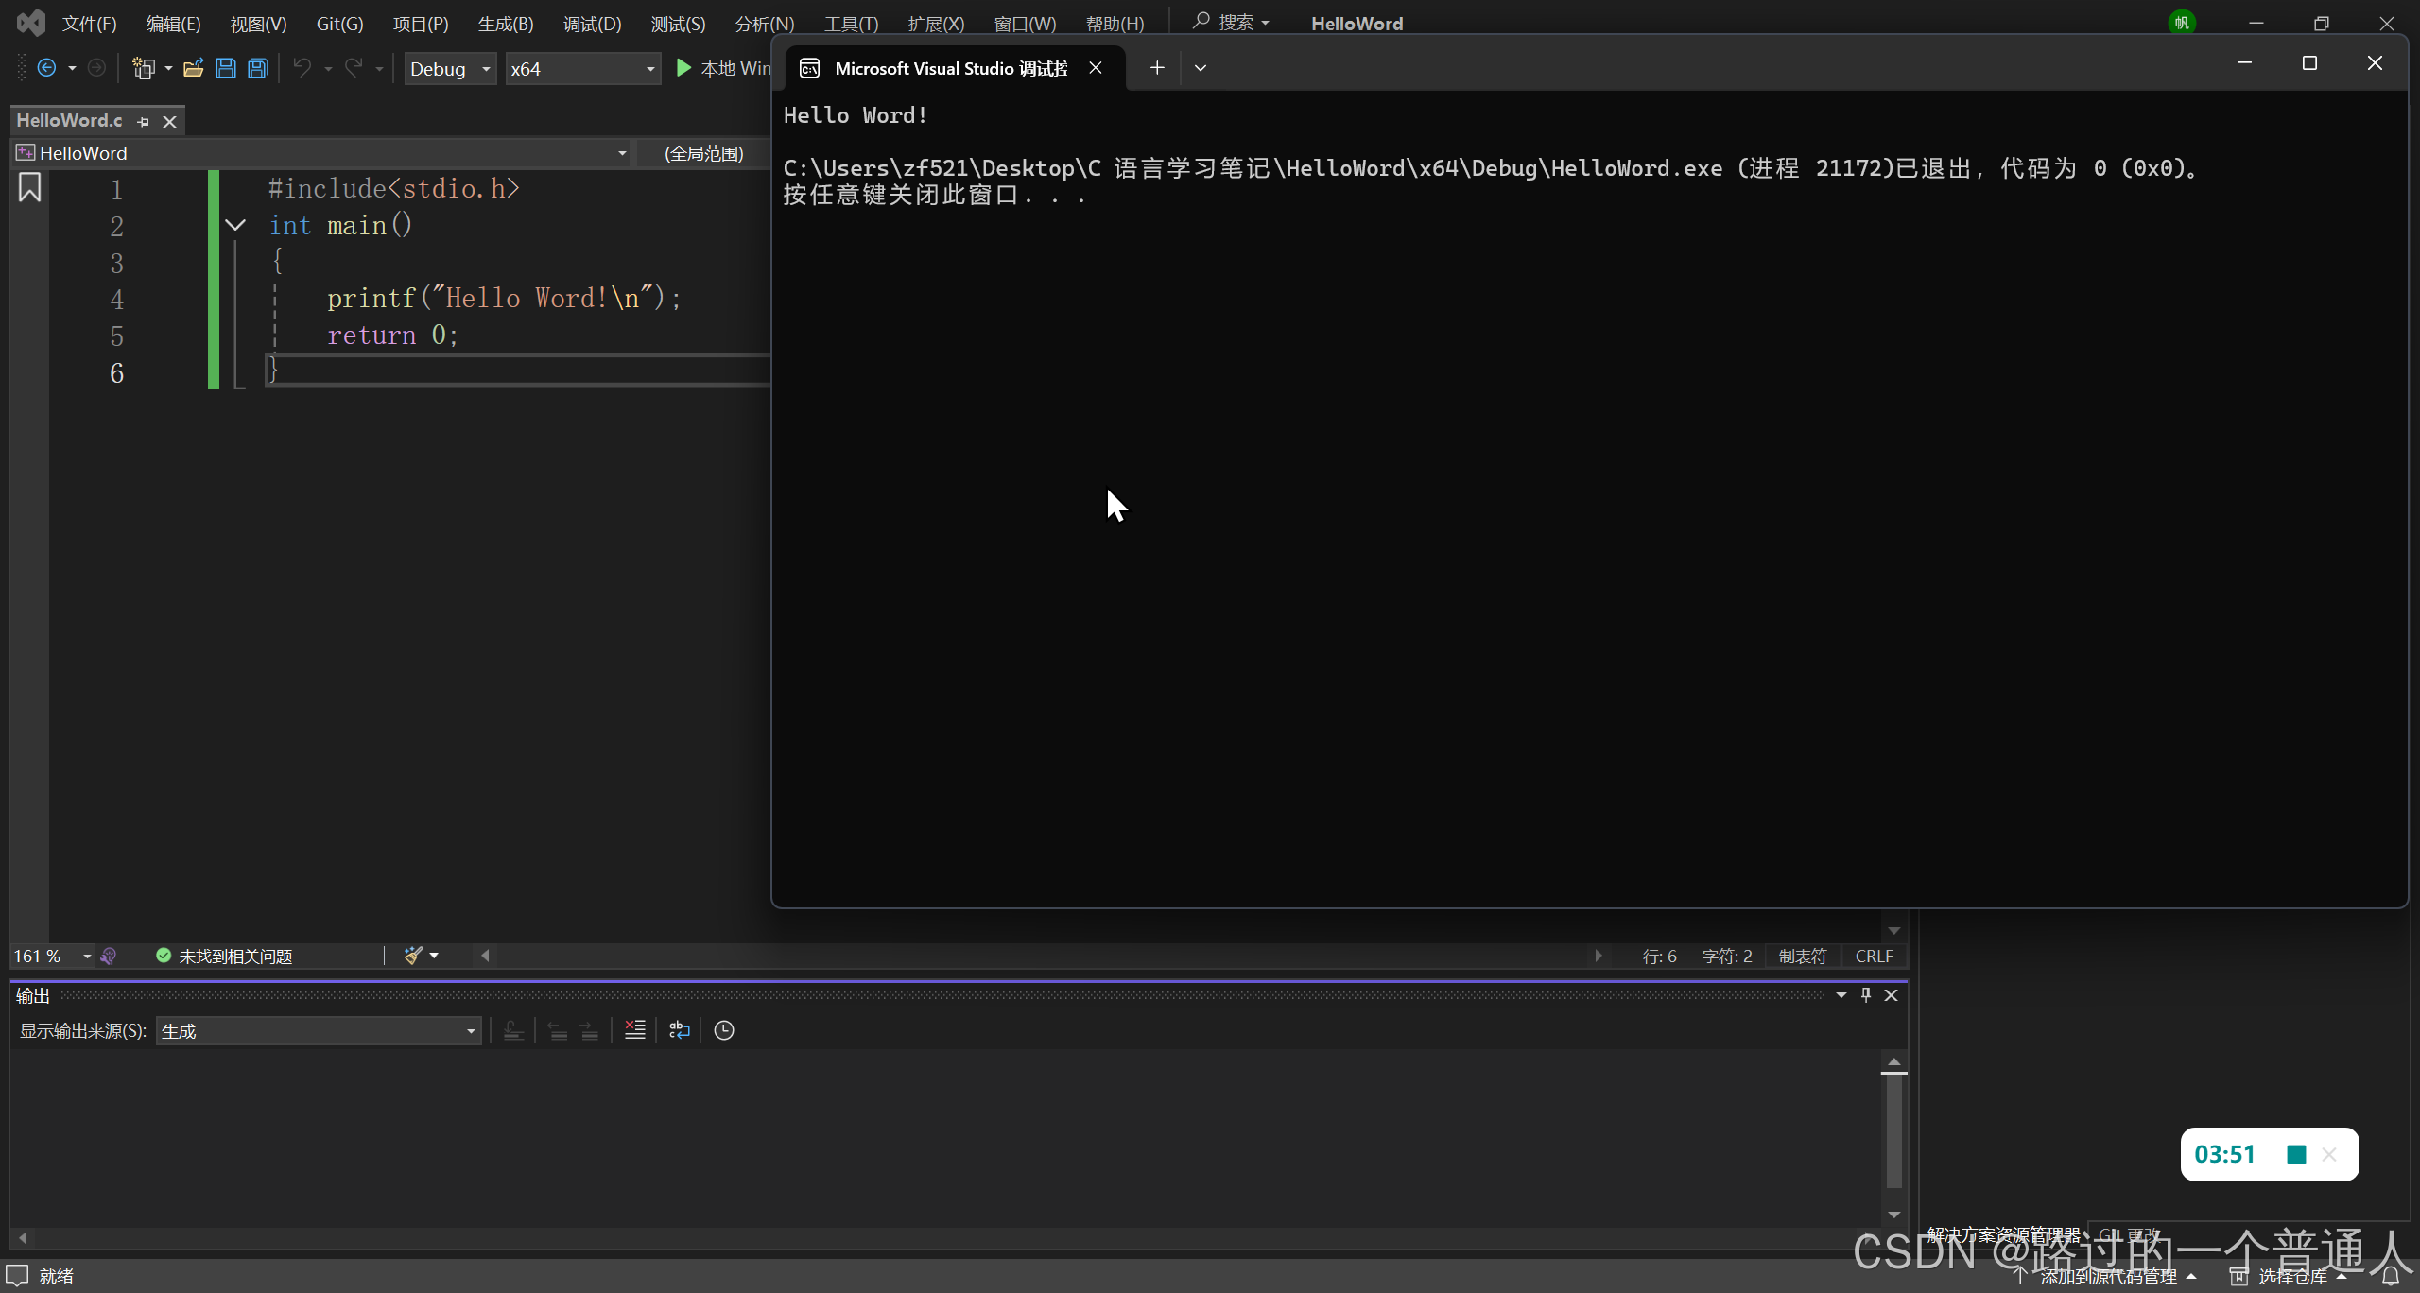
Task: Click the green Start Debugging arrow
Action: point(683,68)
